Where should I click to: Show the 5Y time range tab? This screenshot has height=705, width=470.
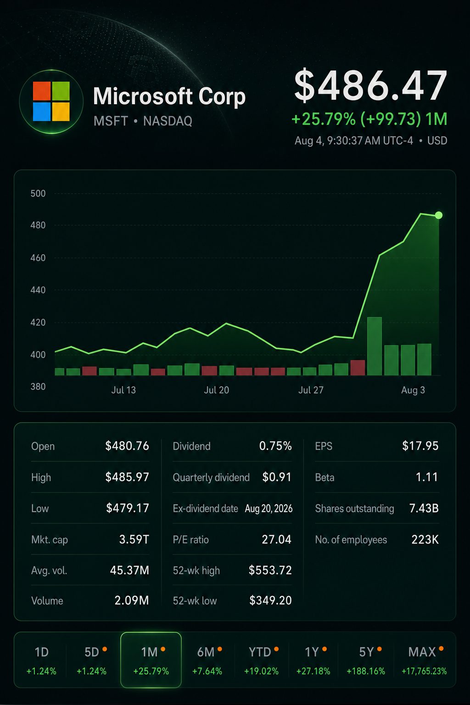point(366,660)
